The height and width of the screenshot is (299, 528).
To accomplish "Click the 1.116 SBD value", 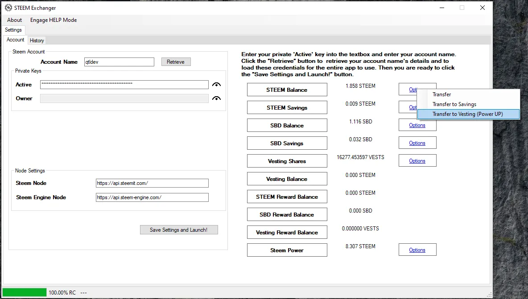I will (x=361, y=122).
